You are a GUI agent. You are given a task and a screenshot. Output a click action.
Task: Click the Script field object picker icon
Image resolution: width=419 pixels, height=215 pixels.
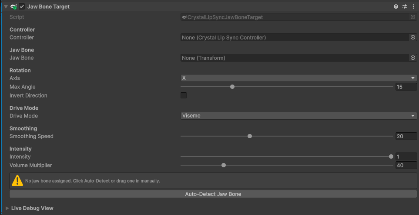pyautogui.click(x=413, y=17)
